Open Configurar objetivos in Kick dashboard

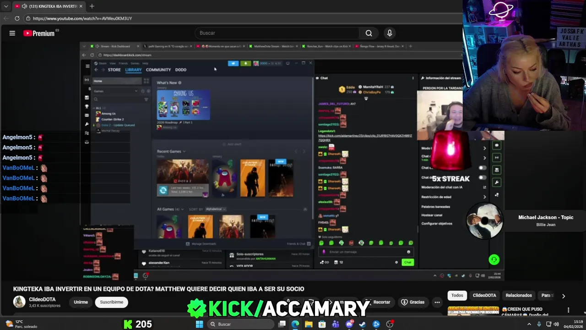click(x=437, y=224)
